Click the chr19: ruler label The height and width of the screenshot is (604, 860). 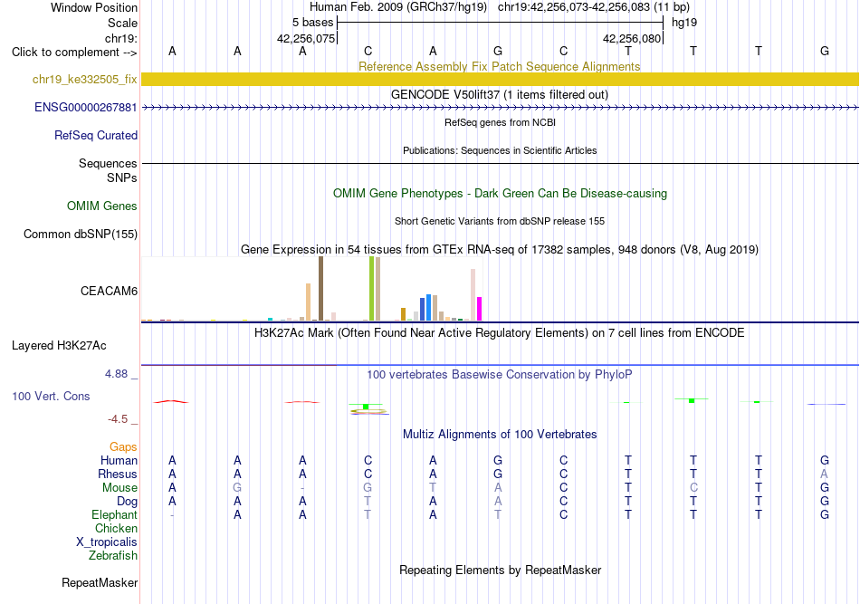click(121, 38)
